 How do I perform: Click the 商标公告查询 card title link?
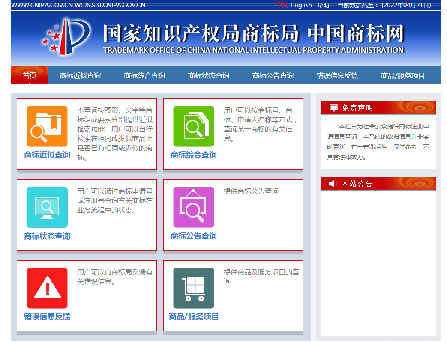[x=194, y=236]
